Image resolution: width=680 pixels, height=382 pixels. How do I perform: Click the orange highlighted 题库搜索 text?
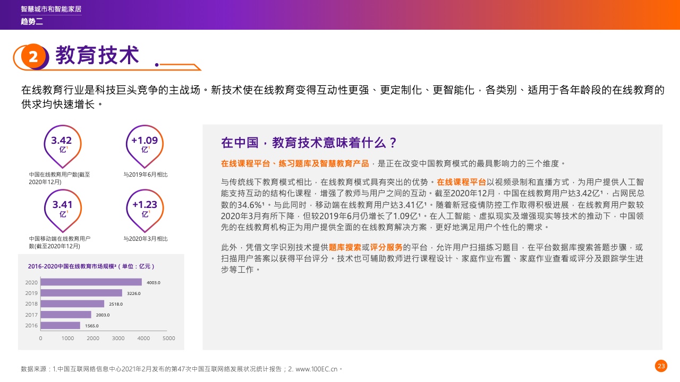345,247
